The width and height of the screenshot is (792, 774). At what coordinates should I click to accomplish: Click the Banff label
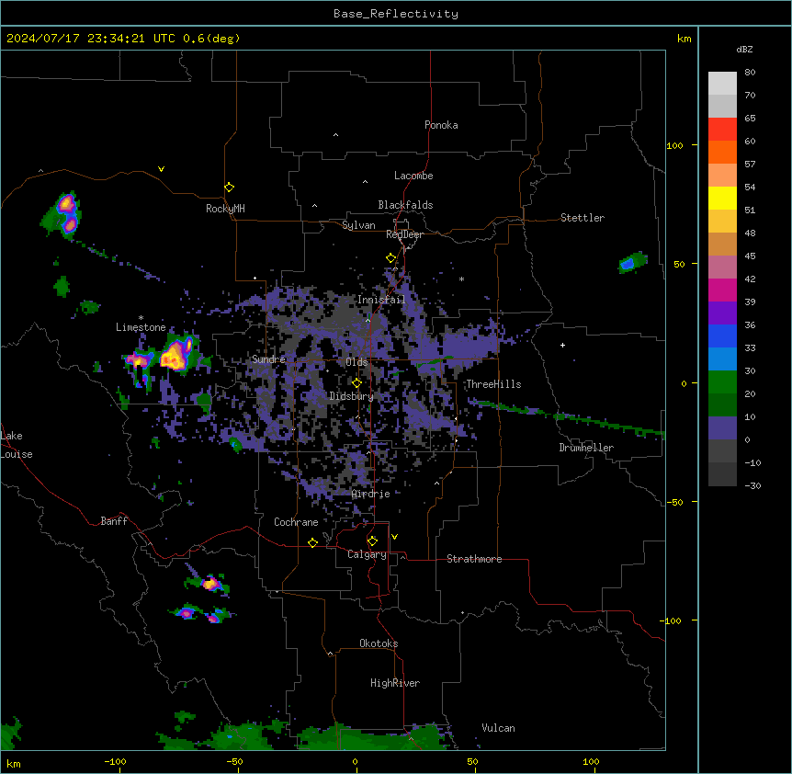pos(114,521)
